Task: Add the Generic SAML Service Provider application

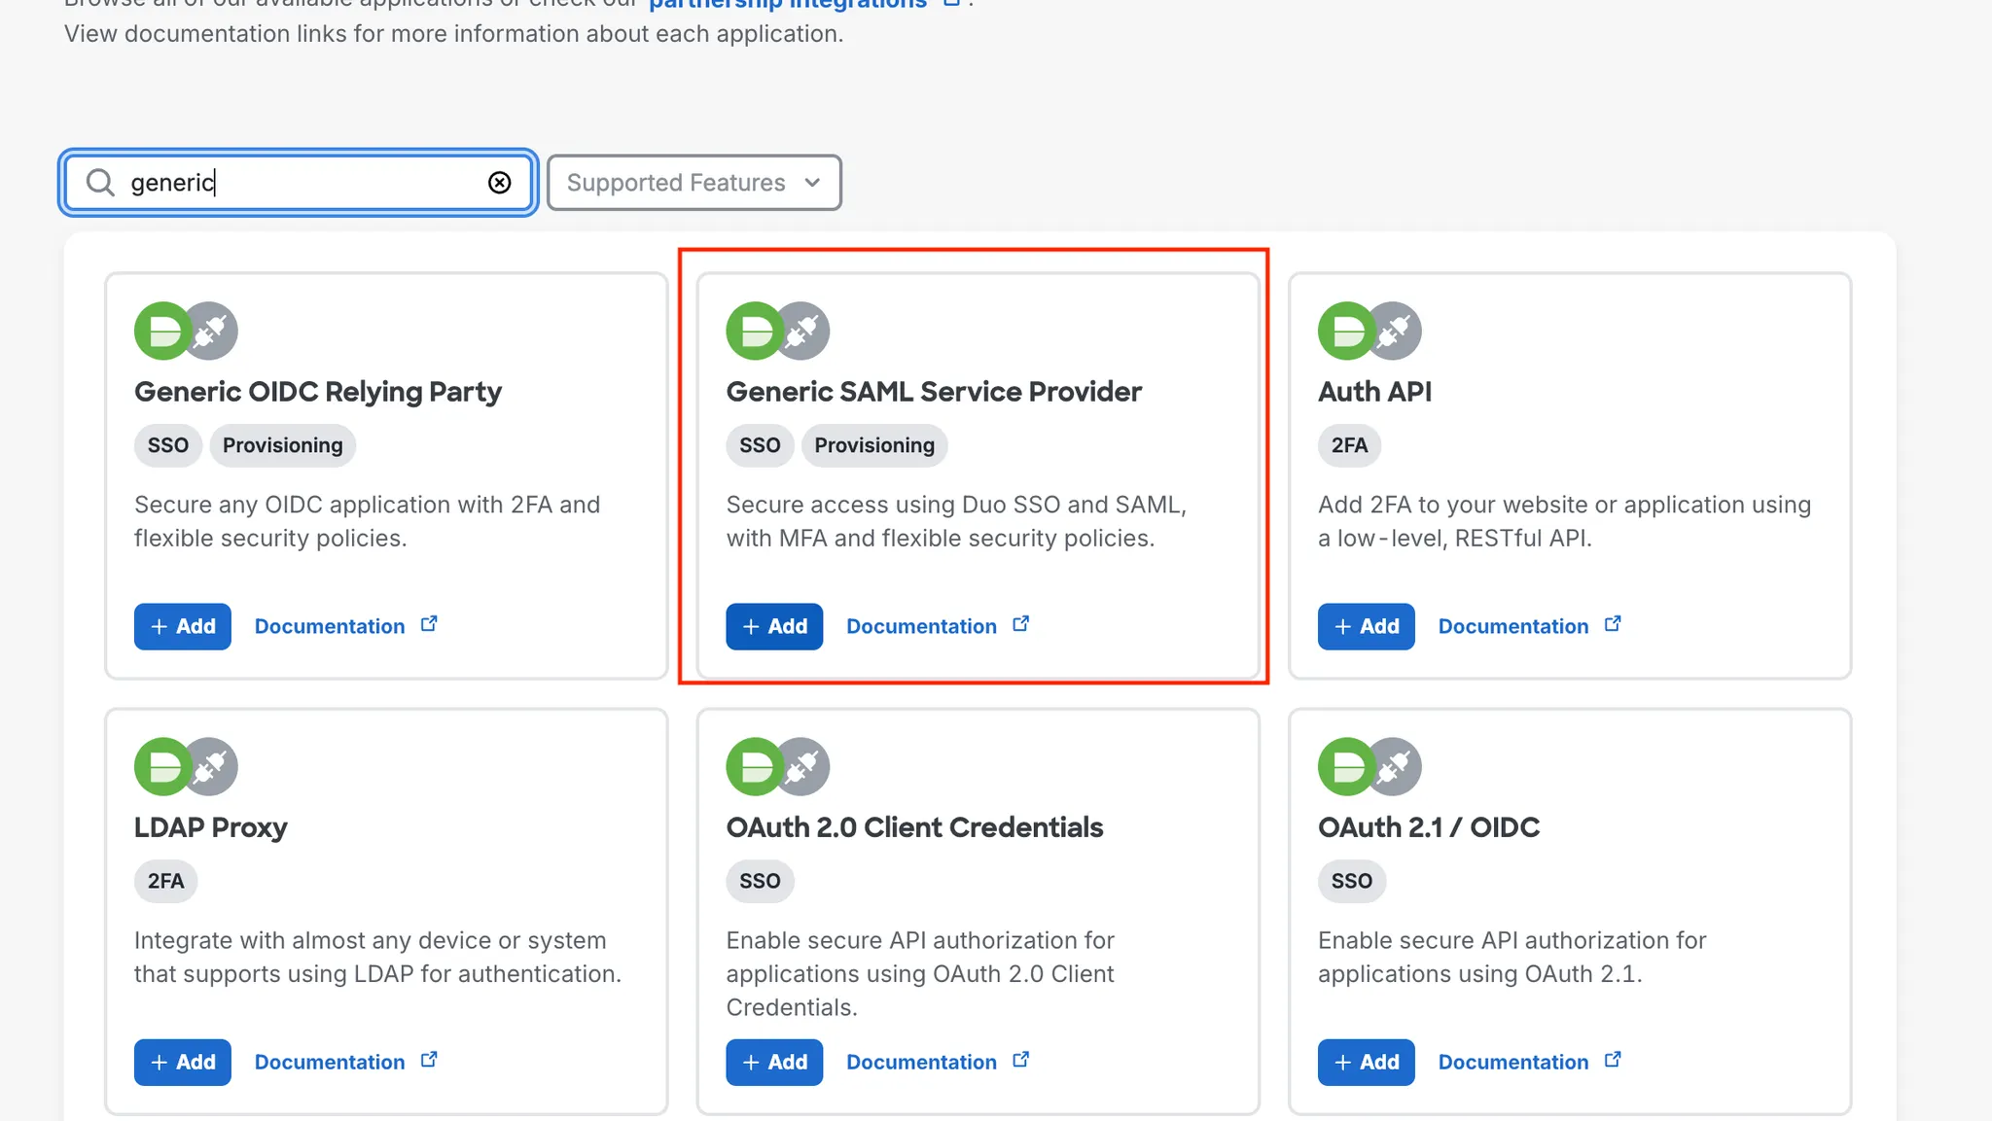Action: pyautogui.click(x=774, y=626)
